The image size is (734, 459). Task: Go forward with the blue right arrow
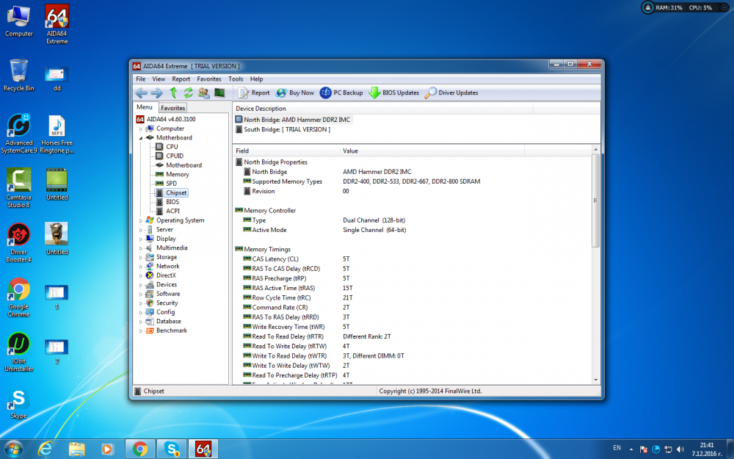157,93
